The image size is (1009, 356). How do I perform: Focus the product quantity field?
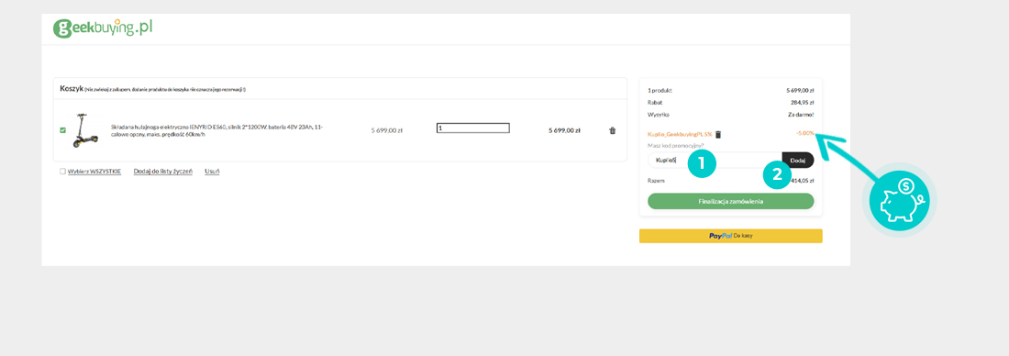click(x=473, y=128)
